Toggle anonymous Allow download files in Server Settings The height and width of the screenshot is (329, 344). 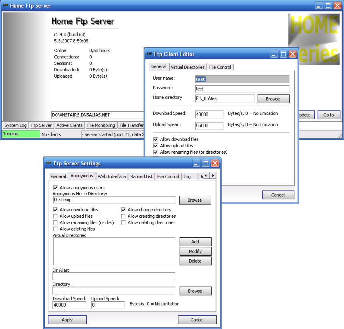pyautogui.click(x=55, y=210)
